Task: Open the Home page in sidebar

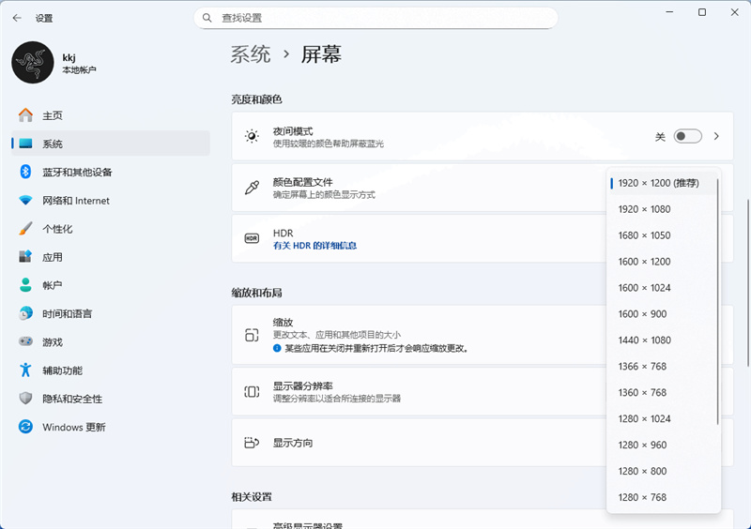Action: click(53, 115)
